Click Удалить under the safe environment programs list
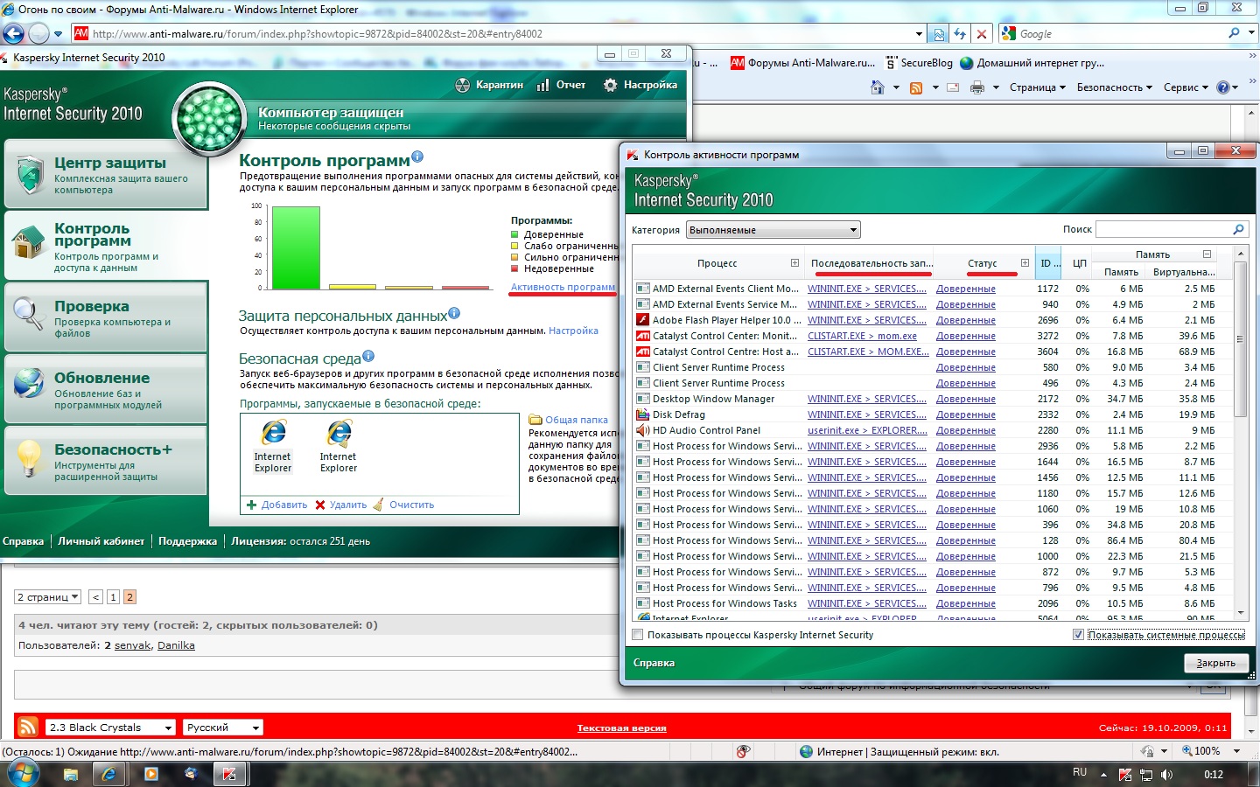Image resolution: width=1260 pixels, height=787 pixels. pos(341,505)
